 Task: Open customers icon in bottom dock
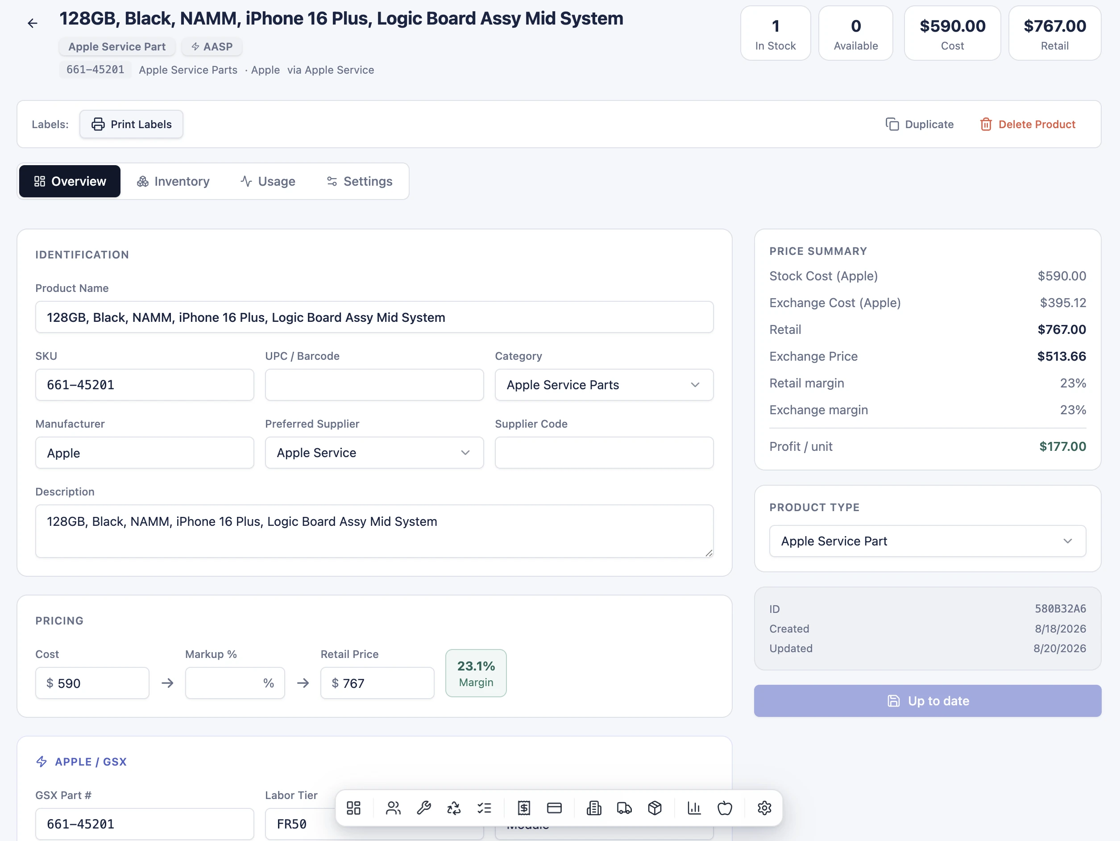pos(393,808)
